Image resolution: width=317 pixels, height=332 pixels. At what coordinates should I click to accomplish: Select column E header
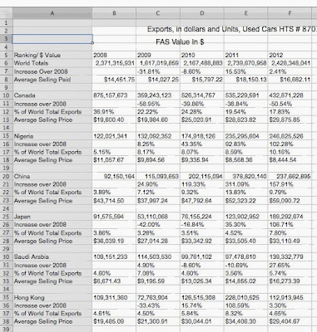click(x=245, y=13)
